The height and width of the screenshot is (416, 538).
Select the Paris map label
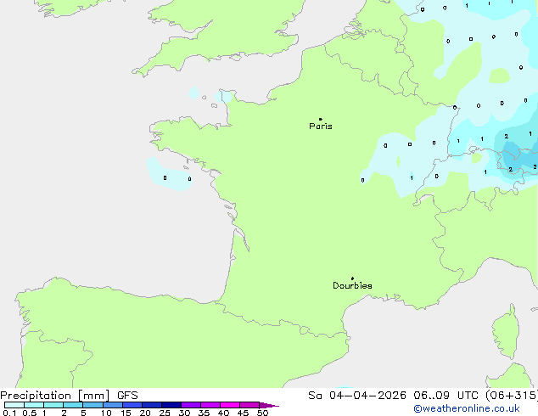coord(321,126)
